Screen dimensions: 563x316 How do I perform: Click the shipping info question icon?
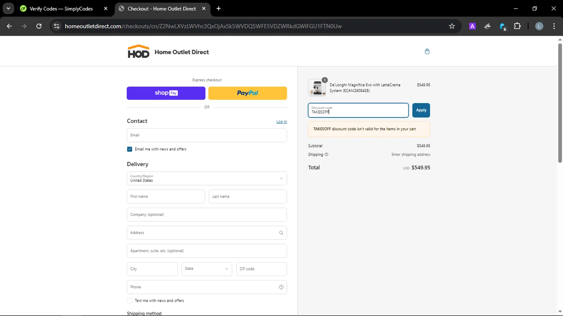[x=326, y=154]
